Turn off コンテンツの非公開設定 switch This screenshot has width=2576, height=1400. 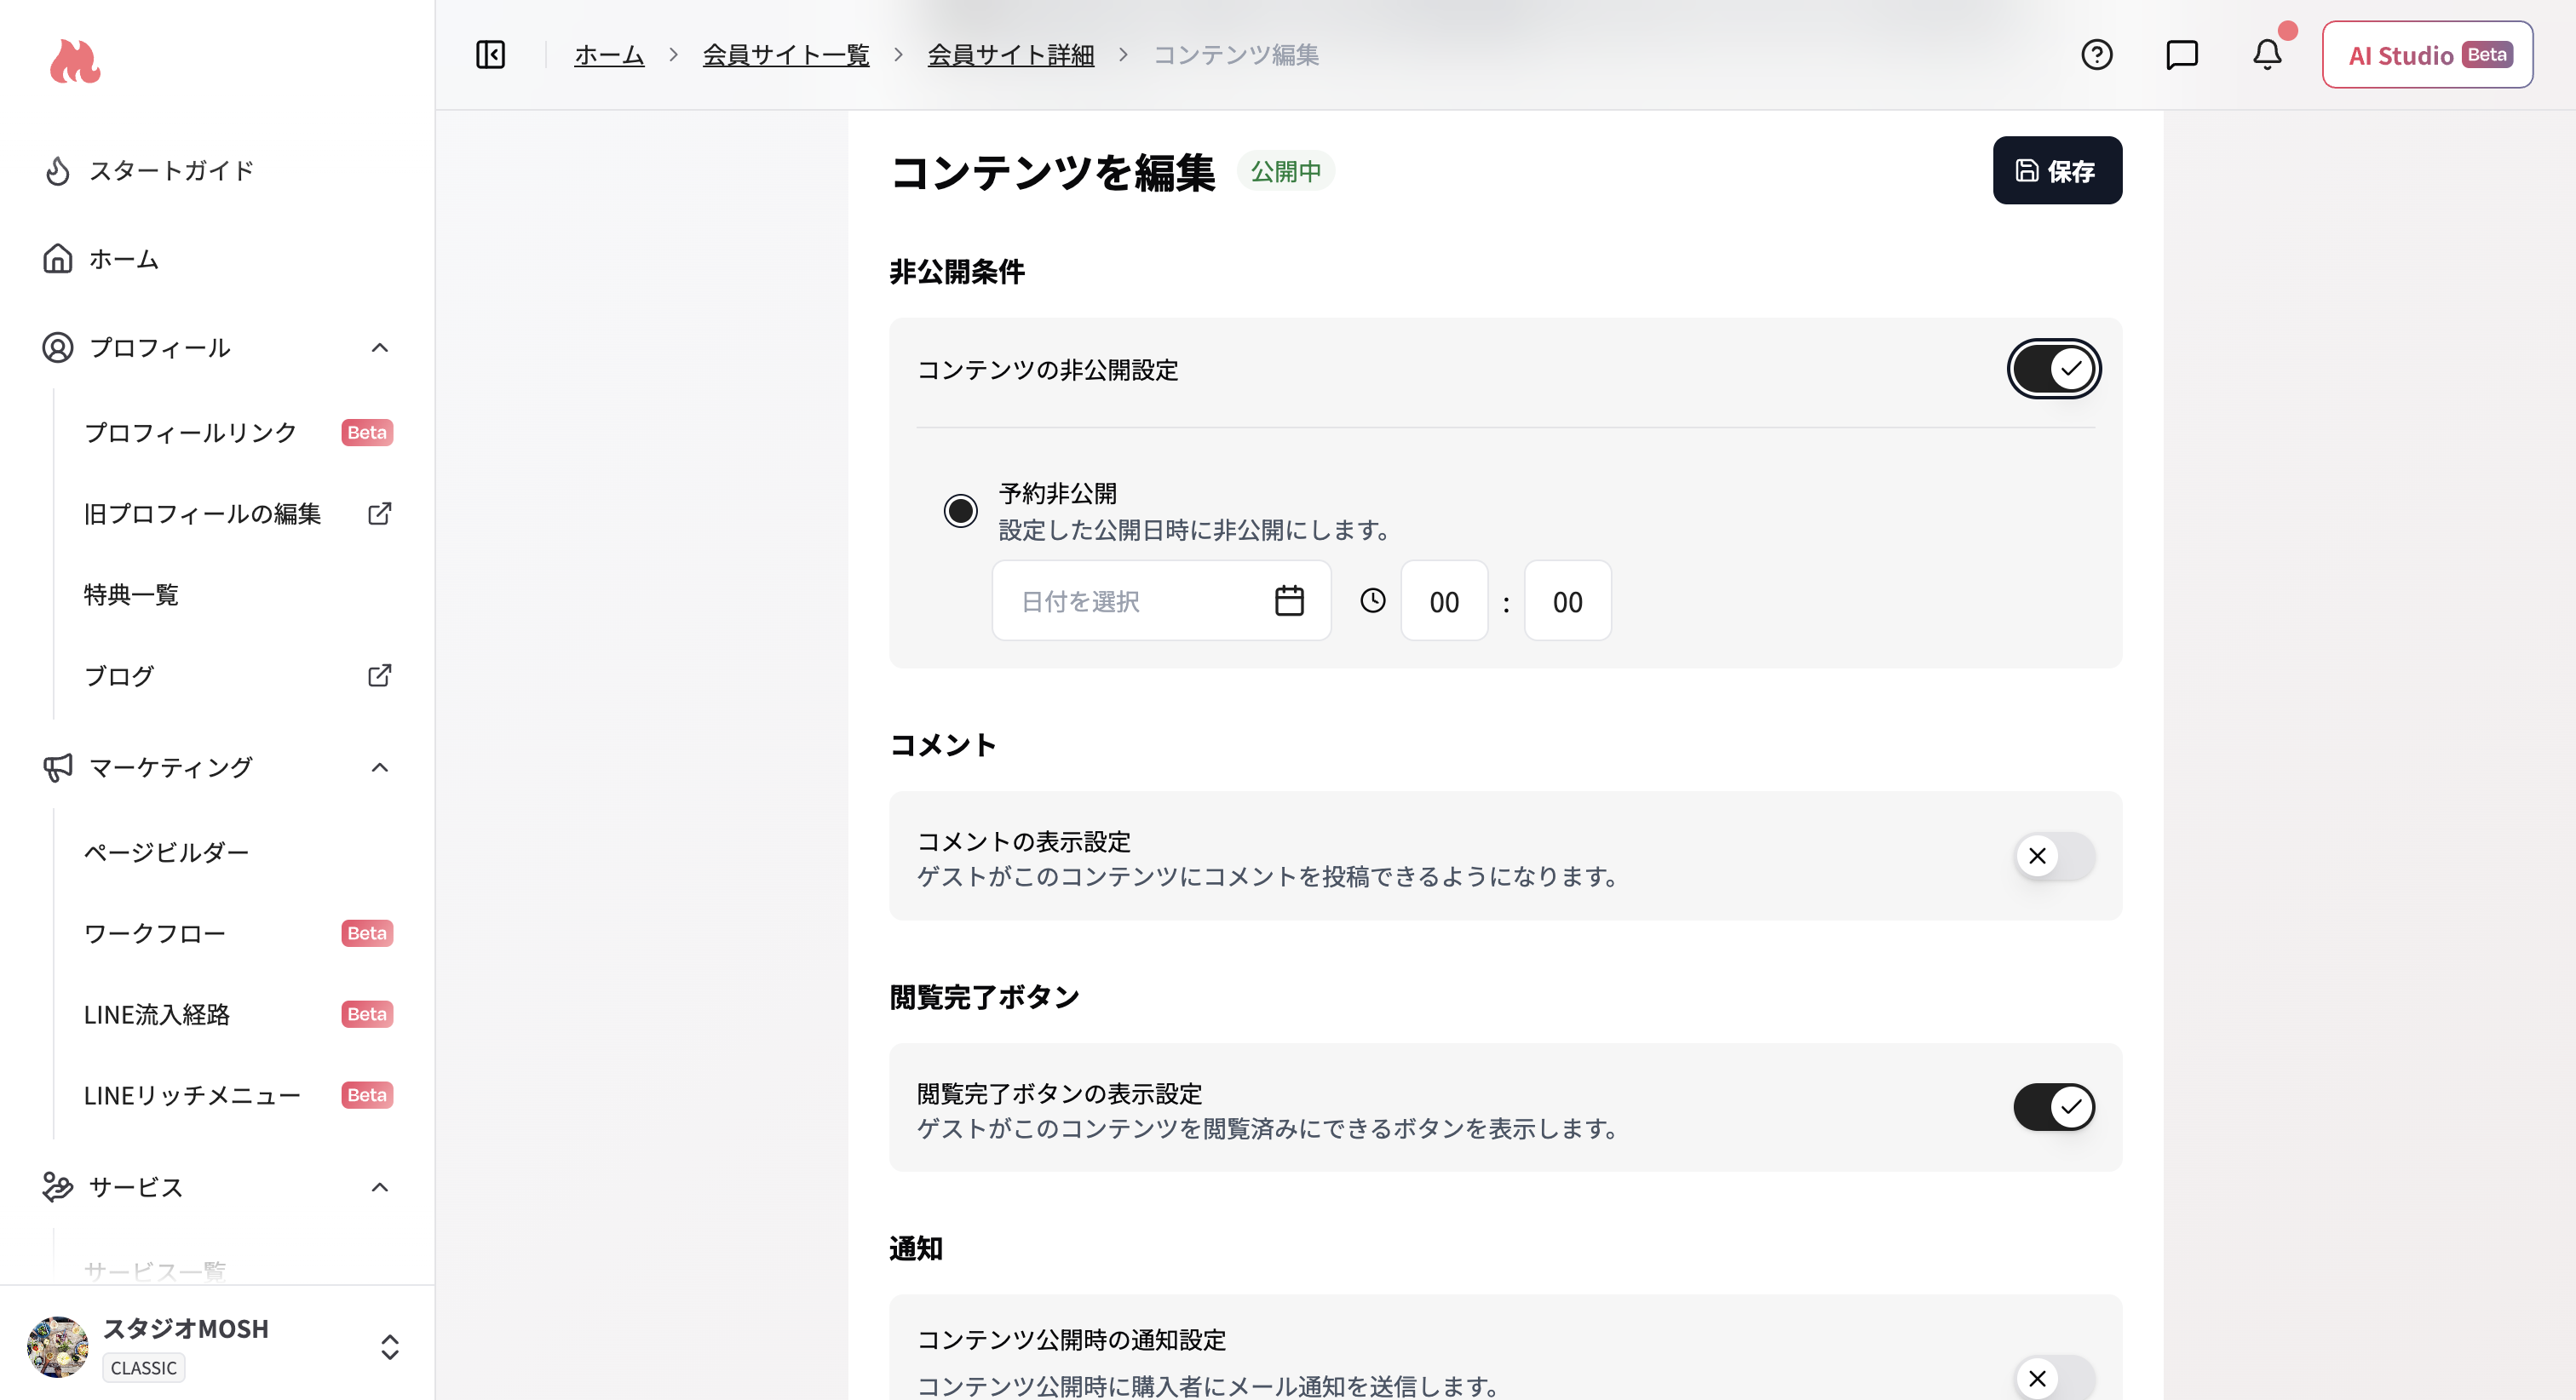(2054, 369)
